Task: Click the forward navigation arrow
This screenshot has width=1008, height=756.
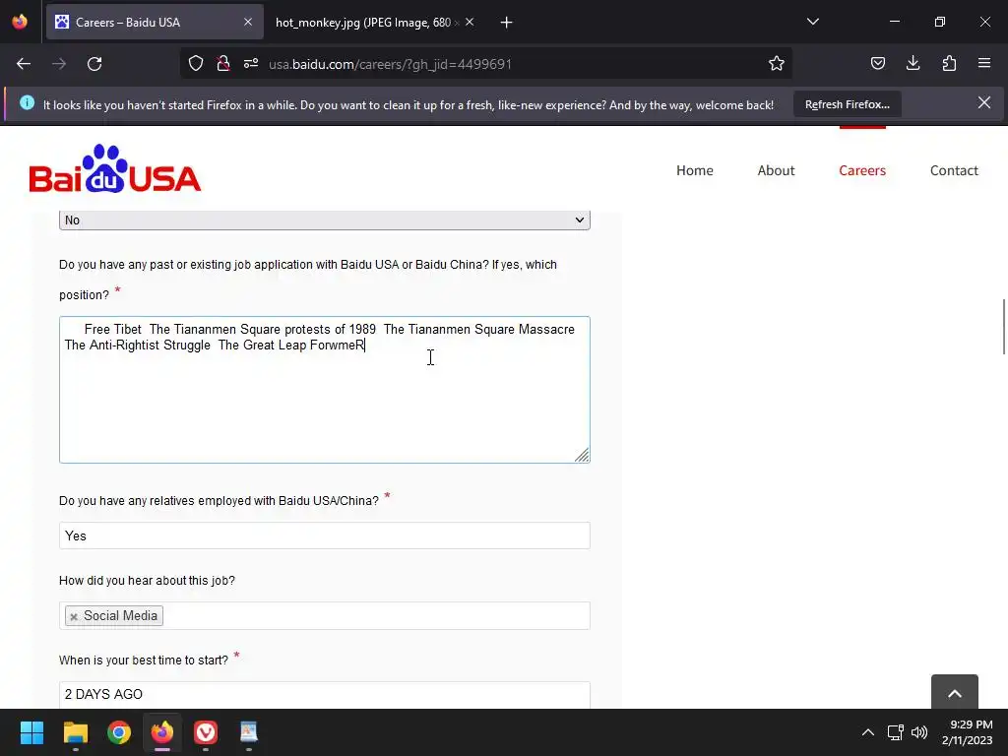Action: pyautogui.click(x=59, y=64)
